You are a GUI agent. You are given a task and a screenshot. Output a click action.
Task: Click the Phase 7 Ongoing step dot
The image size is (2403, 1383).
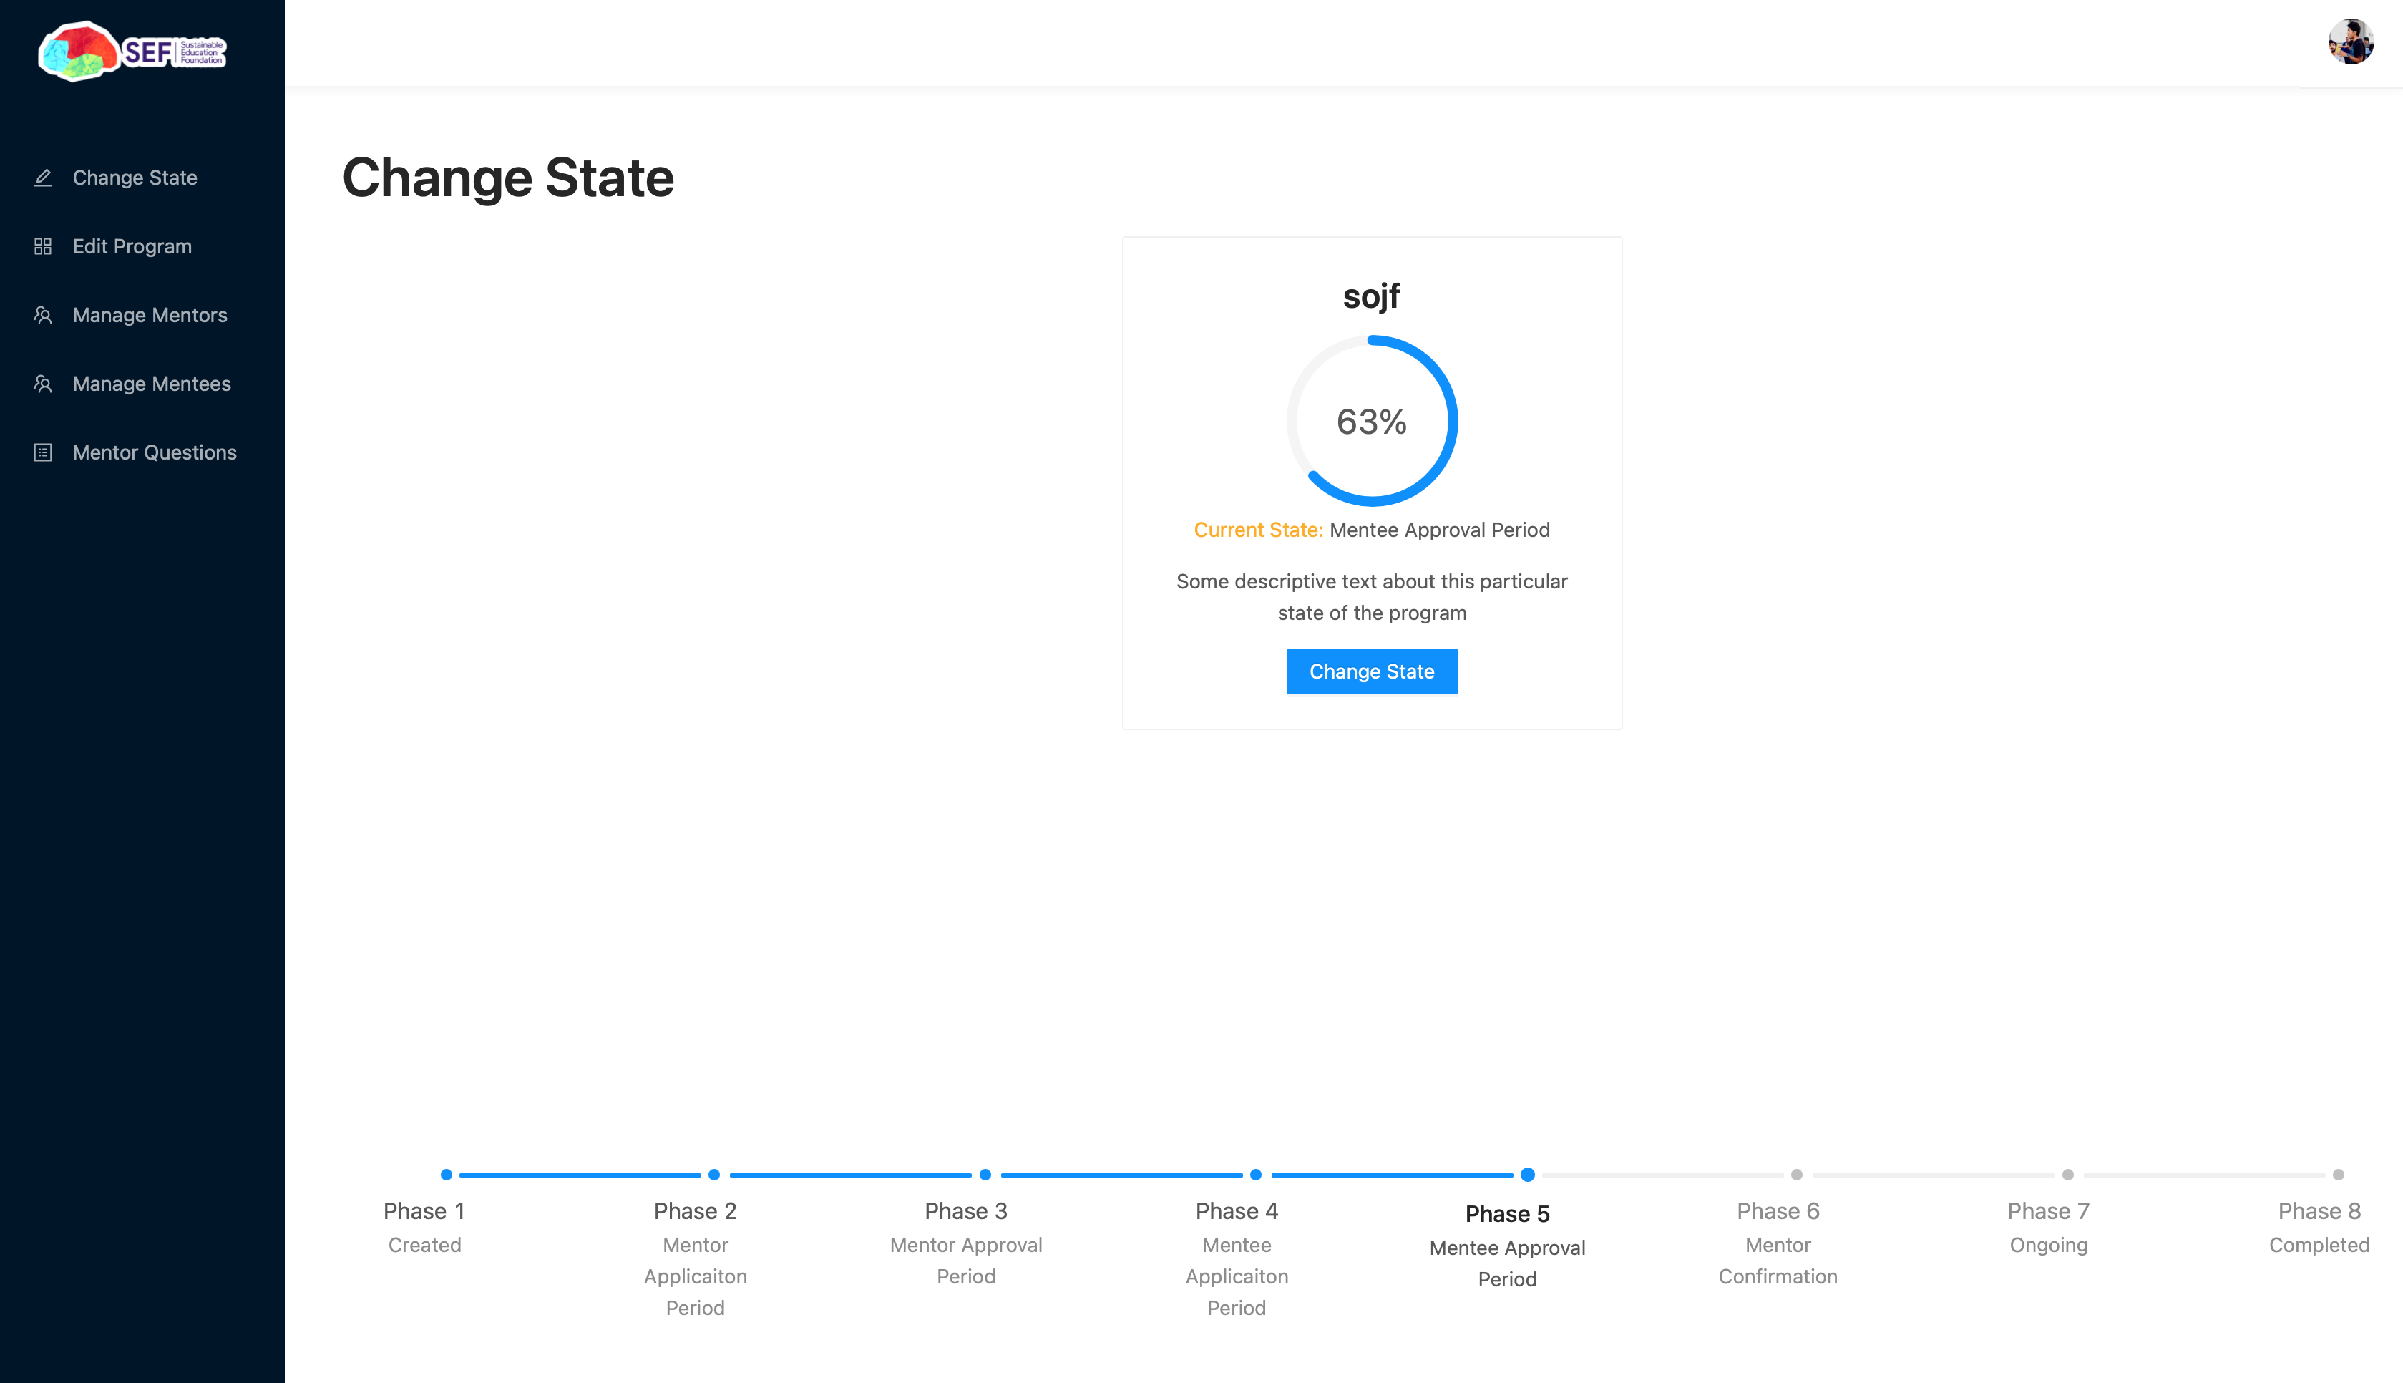(x=2068, y=1175)
